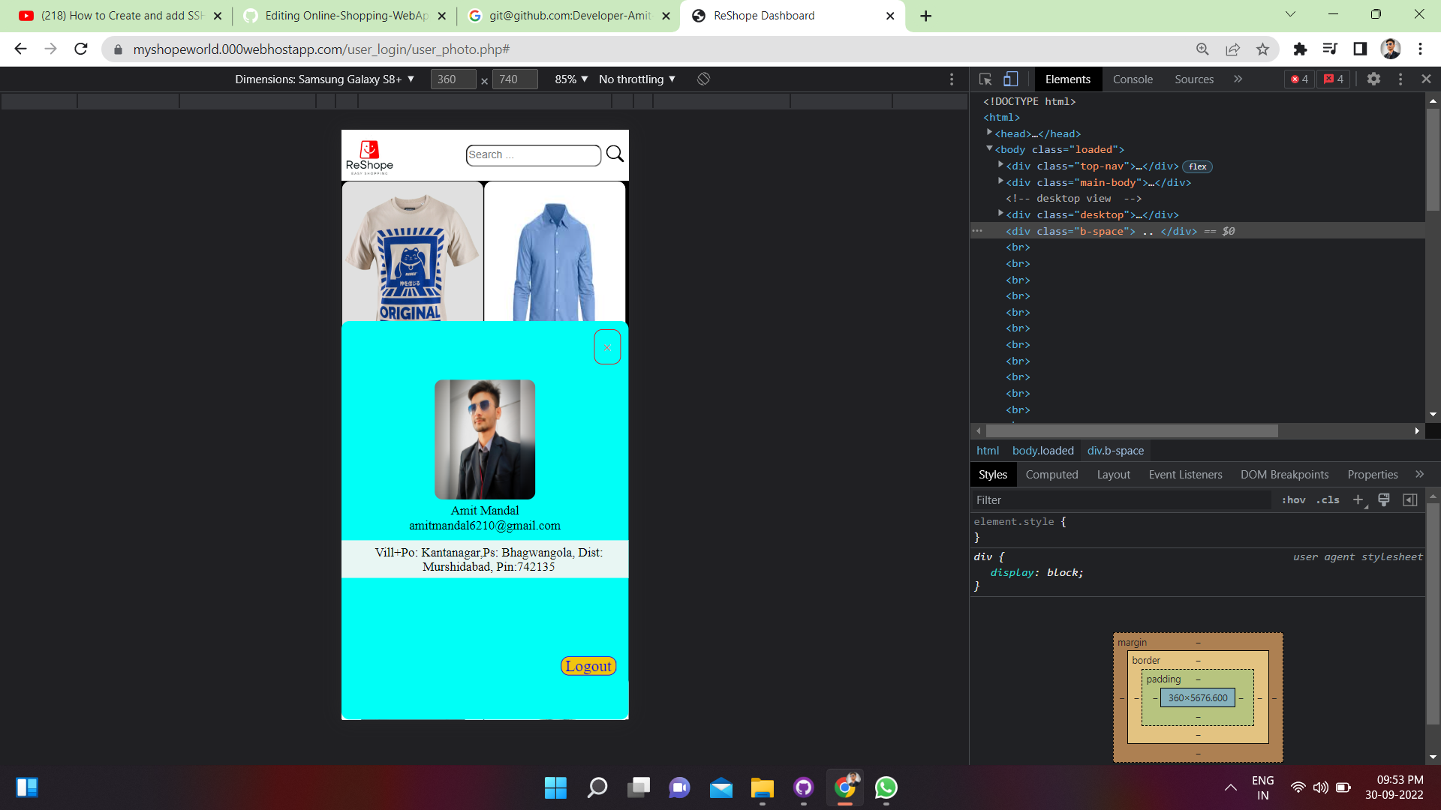This screenshot has width=1441, height=810.
Task: Bookmark the page with the star icon
Action: pos(1263,49)
